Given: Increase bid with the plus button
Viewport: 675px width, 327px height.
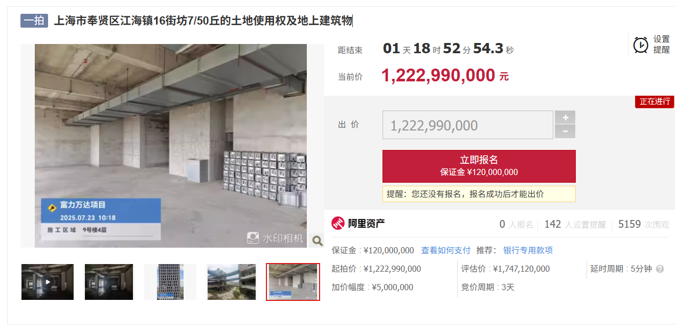Looking at the screenshot, I should [565, 118].
